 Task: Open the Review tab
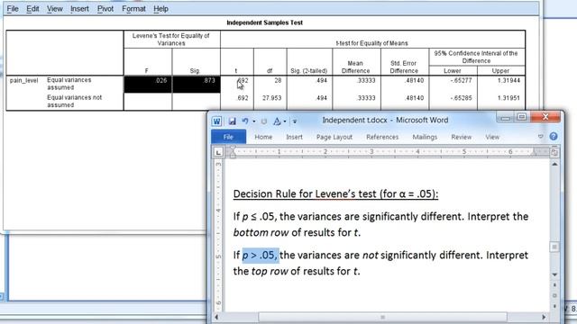tap(461, 137)
